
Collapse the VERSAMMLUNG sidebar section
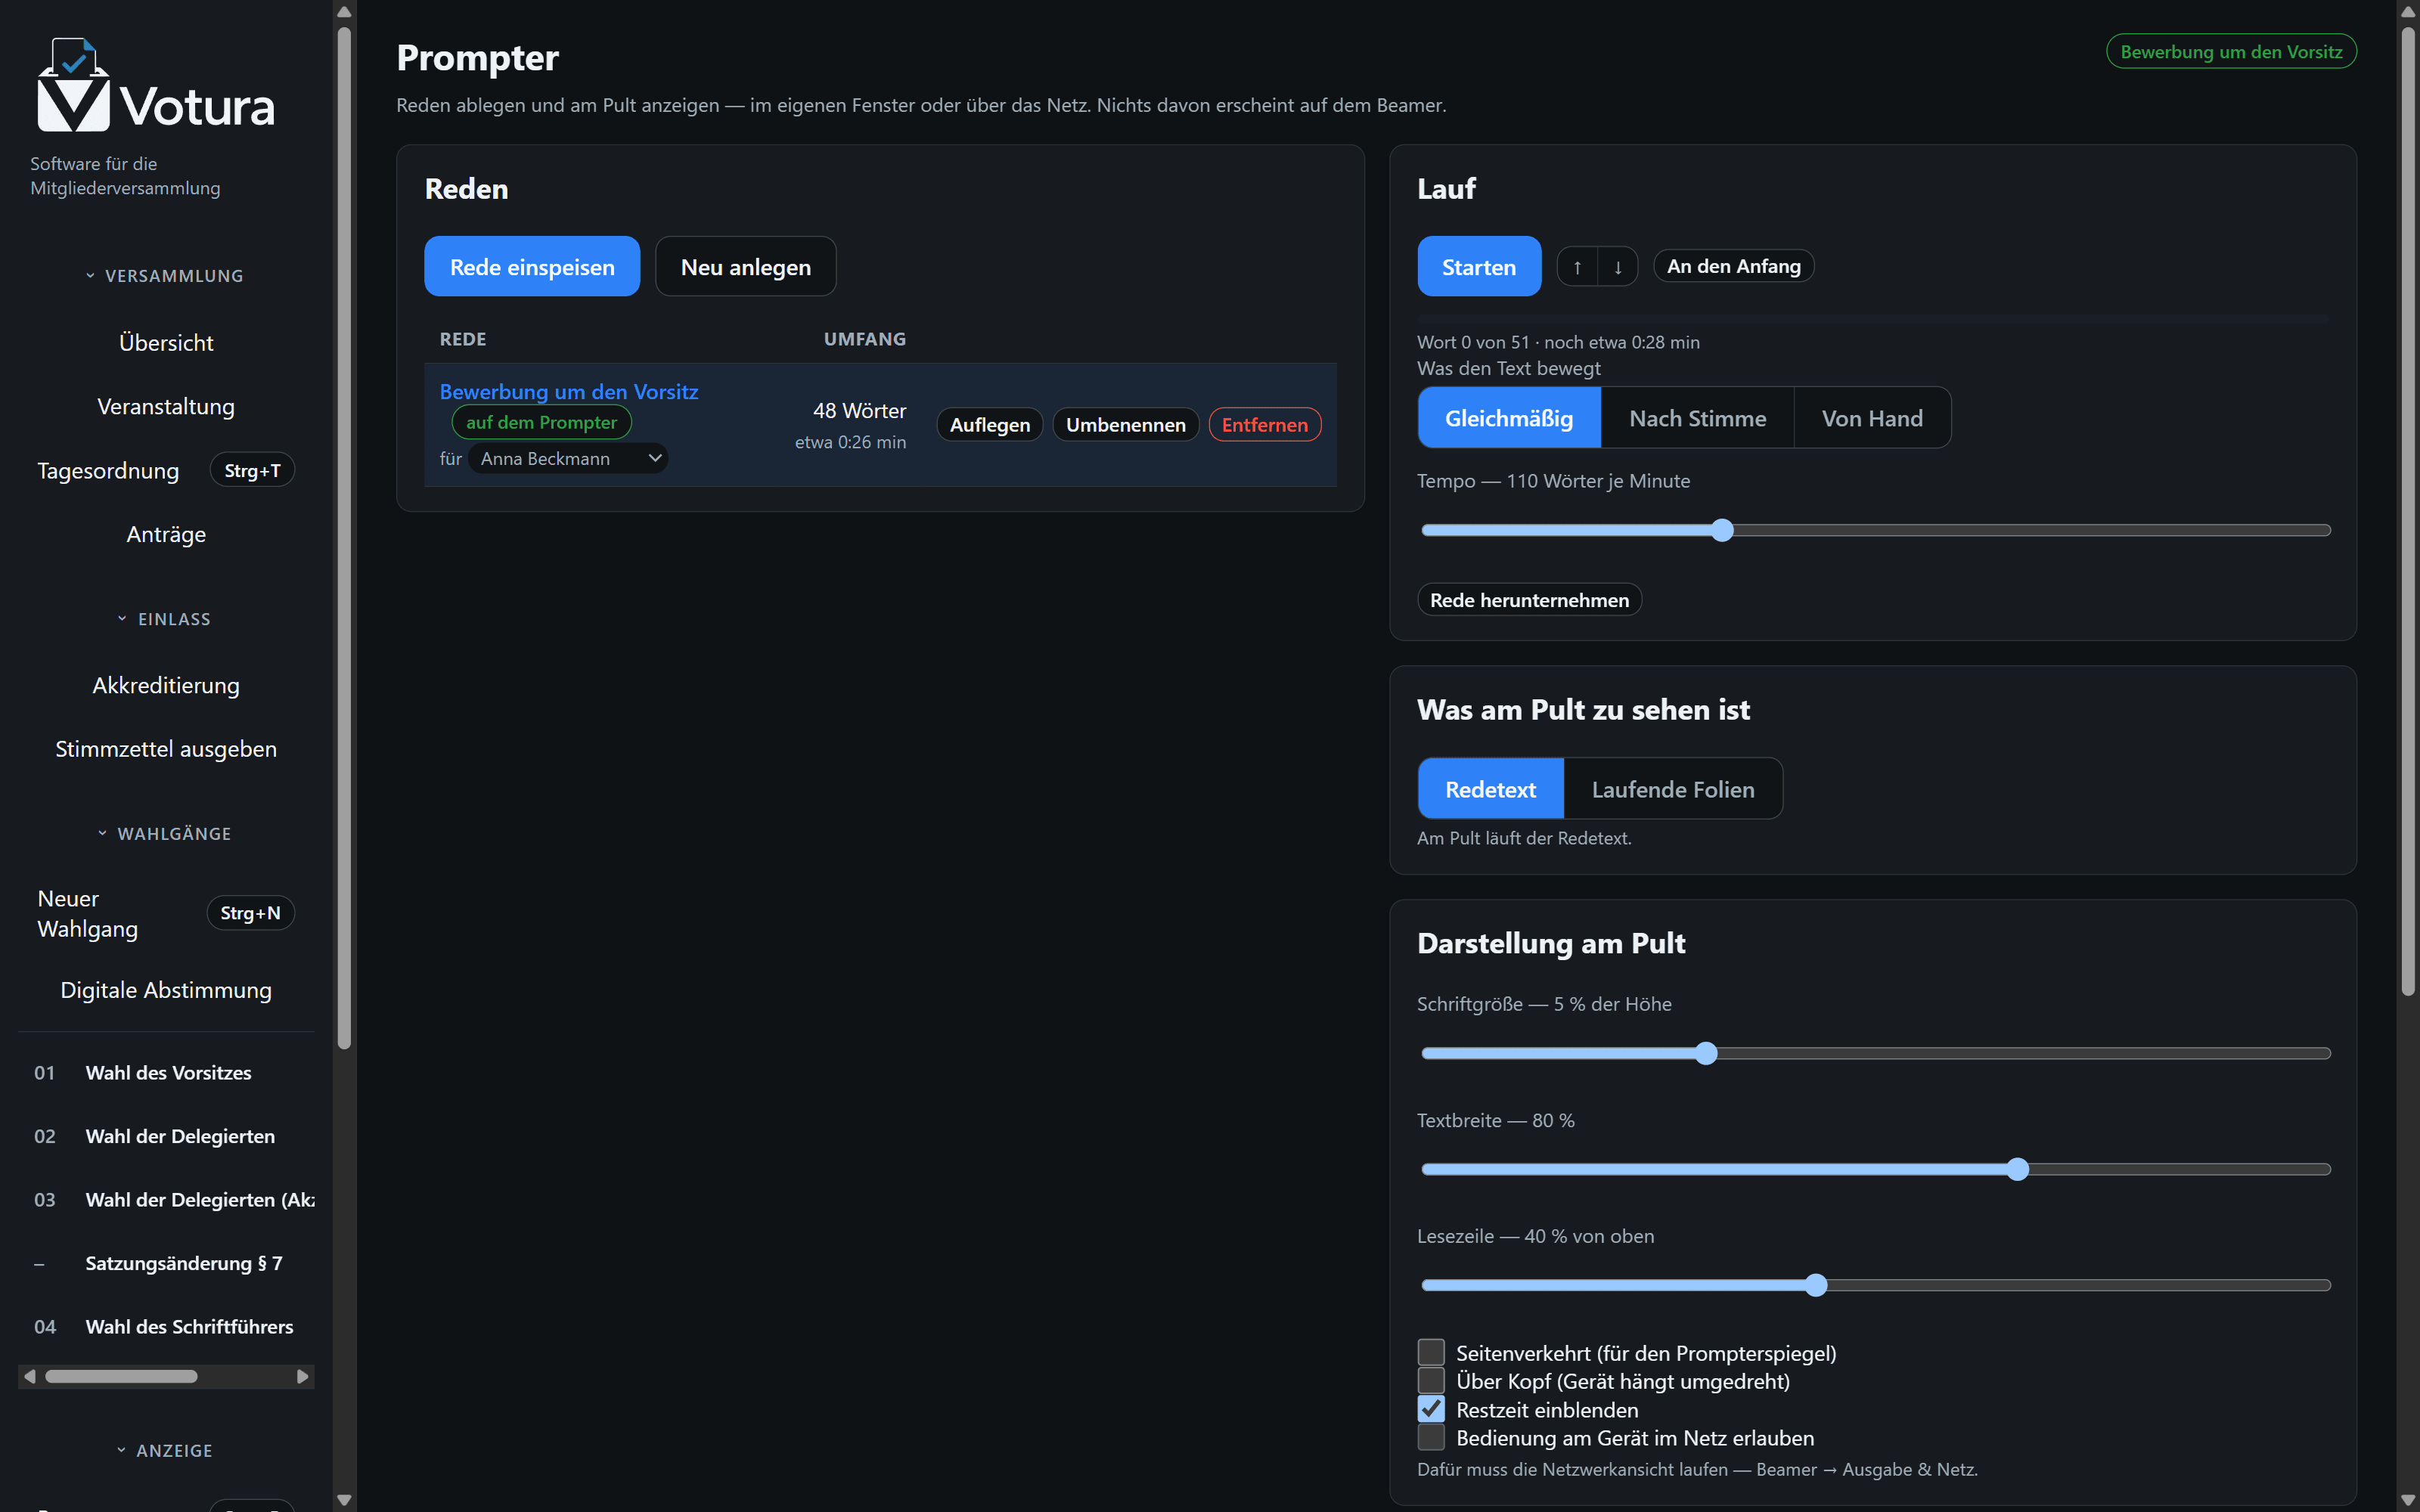click(x=165, y=276)
